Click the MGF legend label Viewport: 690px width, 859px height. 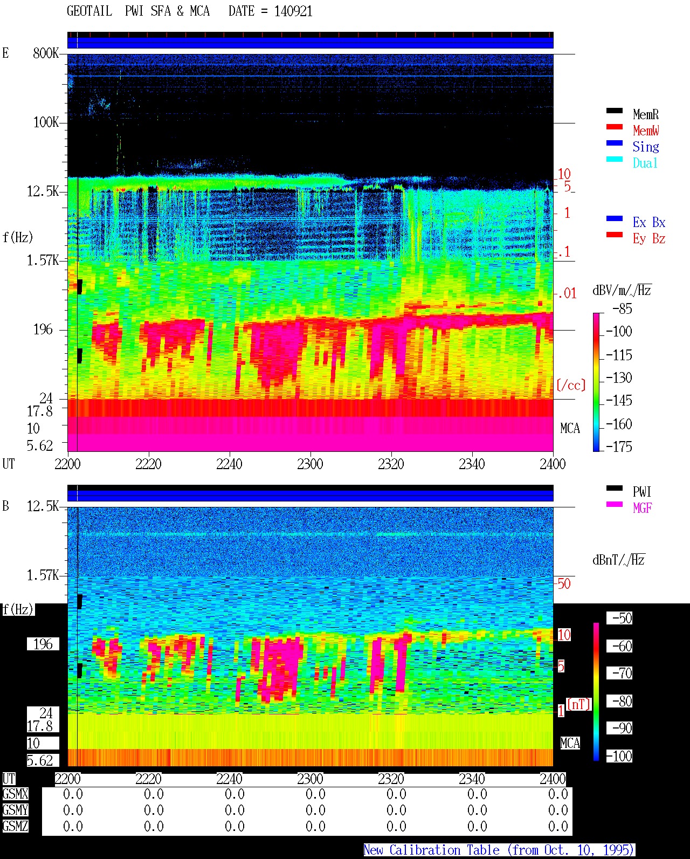642,508
